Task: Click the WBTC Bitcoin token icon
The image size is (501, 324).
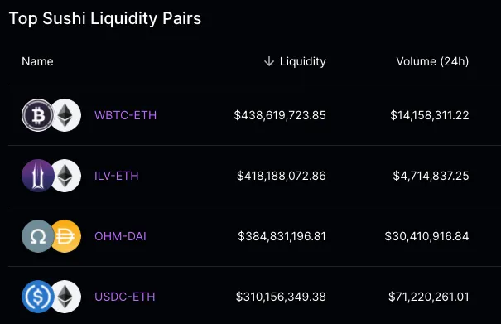Action: coord(38,115)
